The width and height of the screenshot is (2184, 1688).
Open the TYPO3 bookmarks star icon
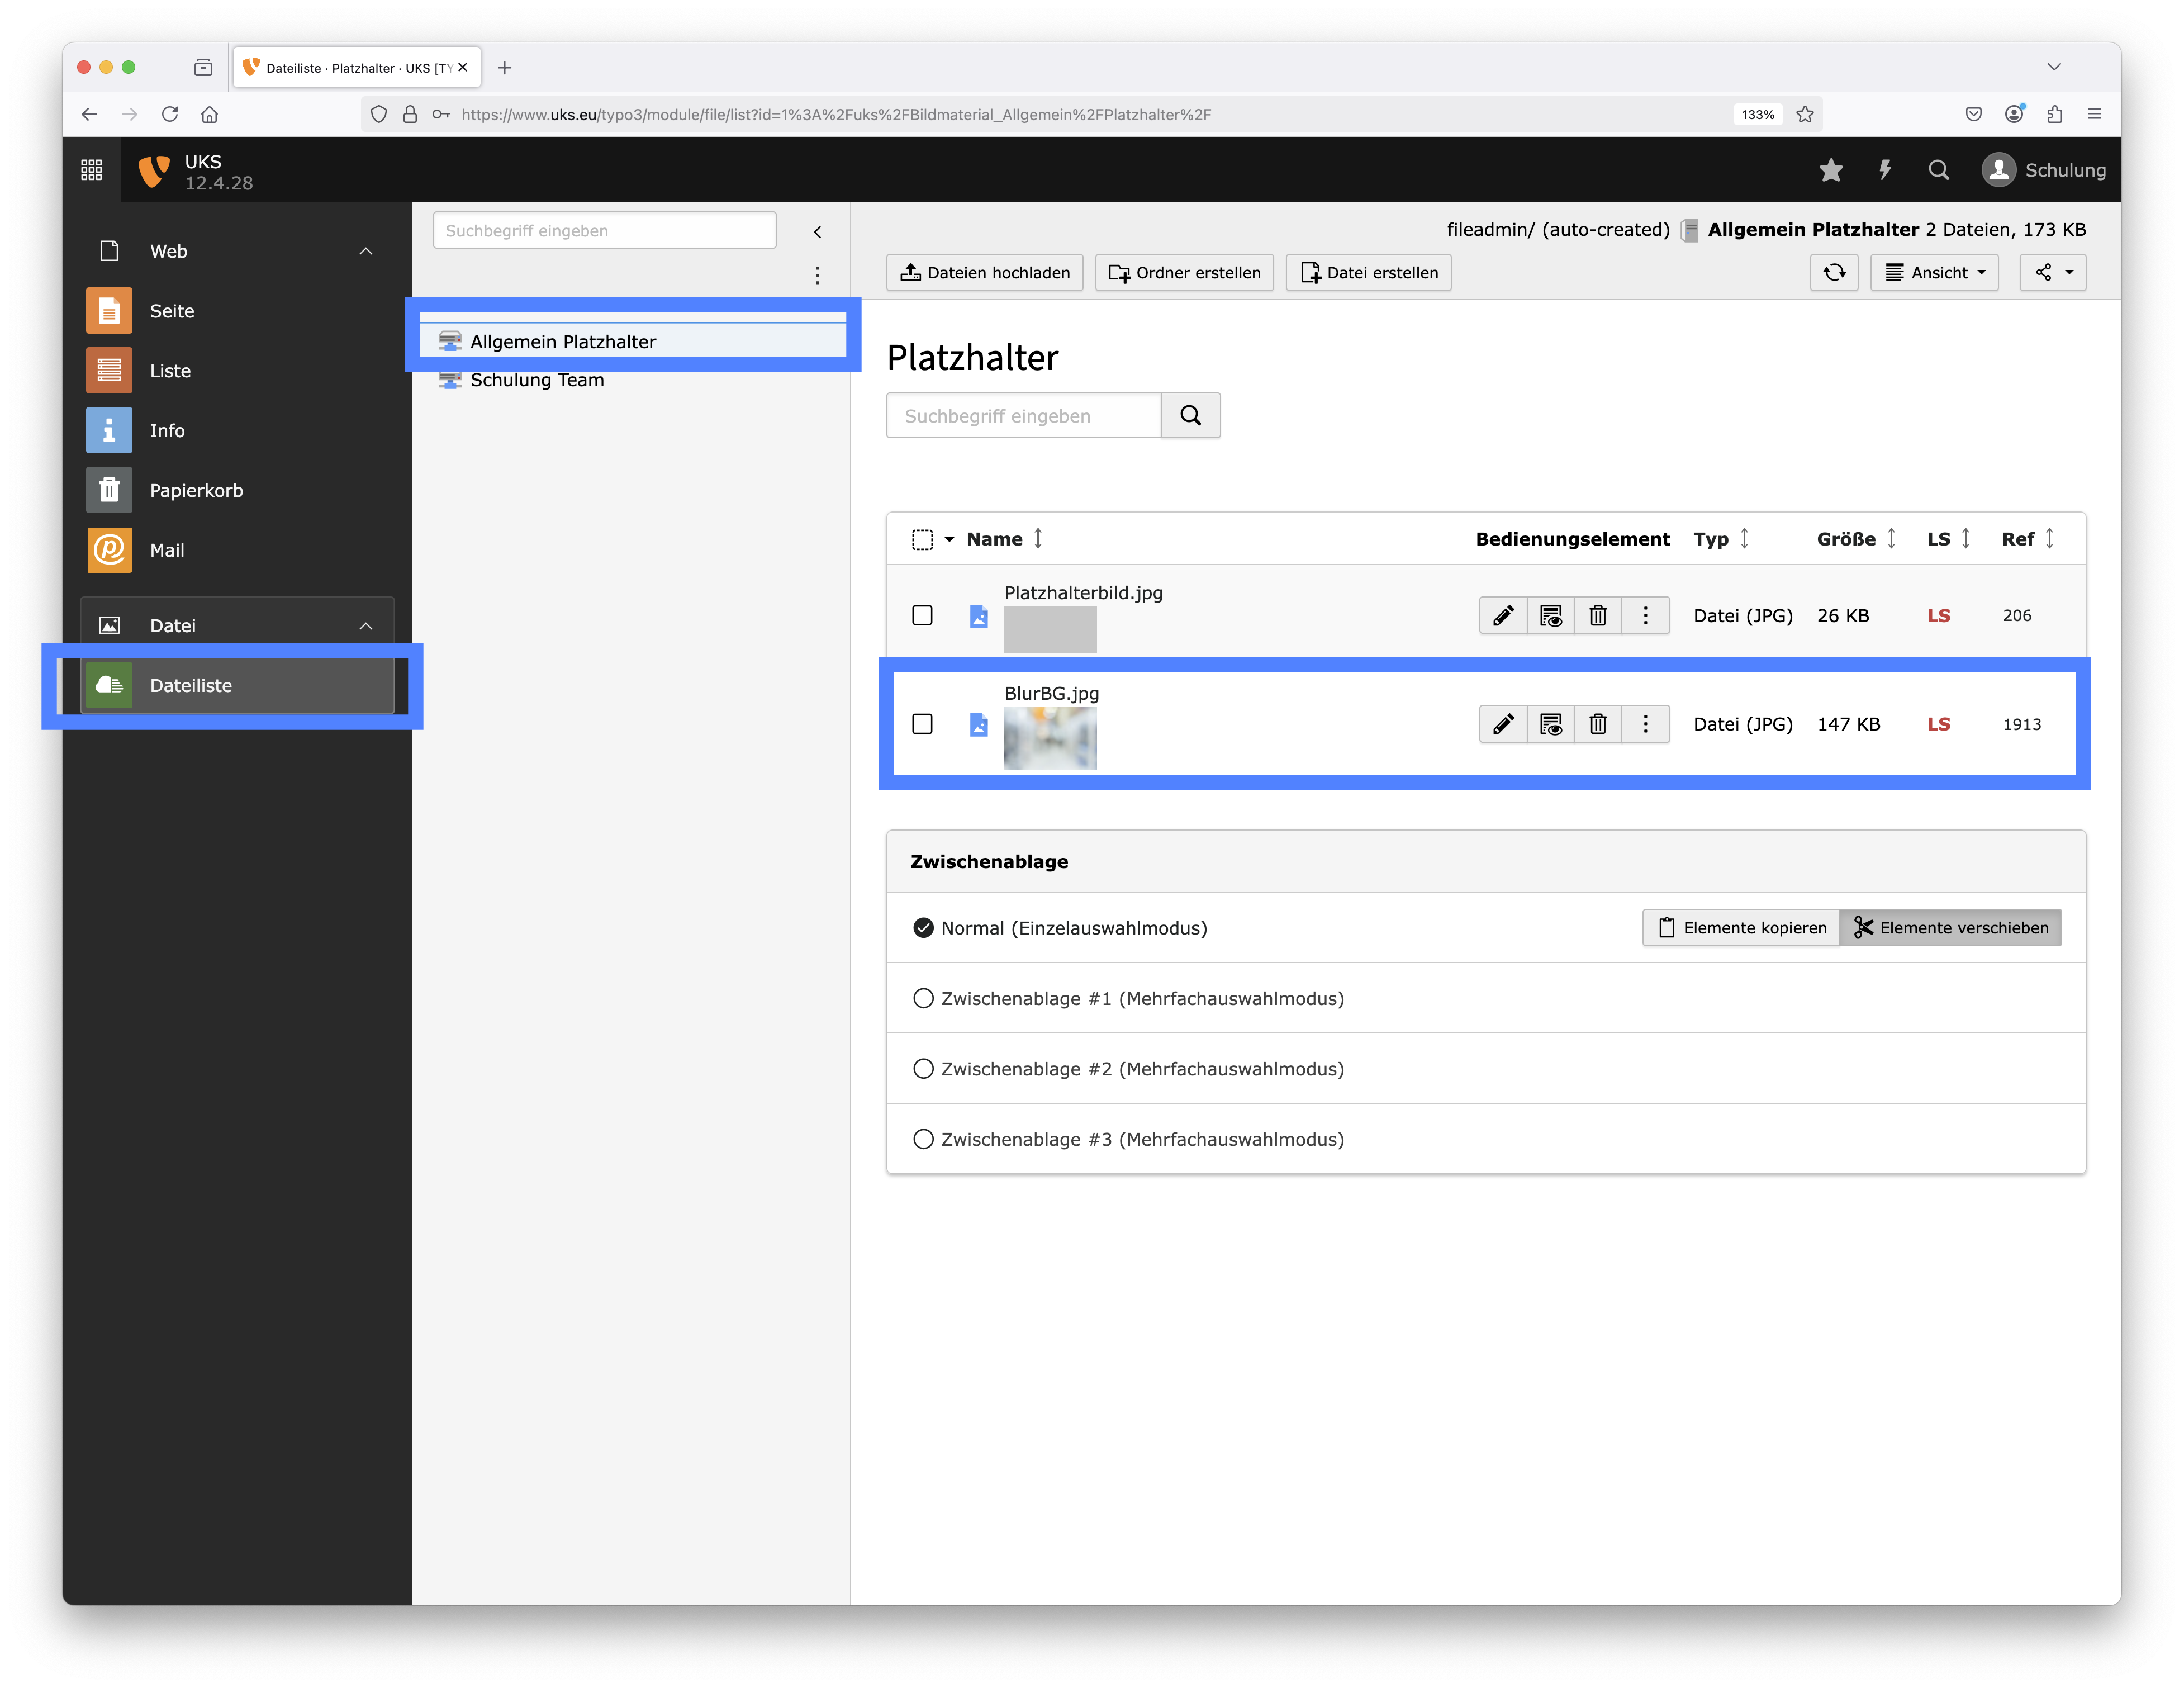coord(1830,170)
